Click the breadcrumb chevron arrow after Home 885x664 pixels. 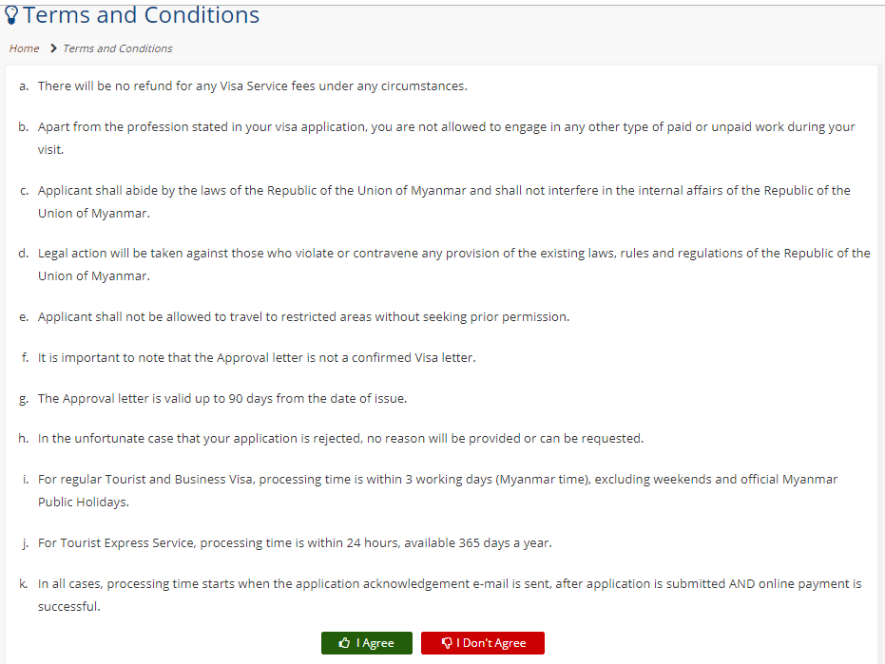click(x=53, y=48)
